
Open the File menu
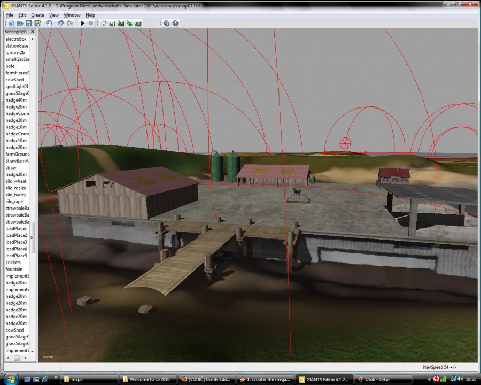(x=10, y=15)
